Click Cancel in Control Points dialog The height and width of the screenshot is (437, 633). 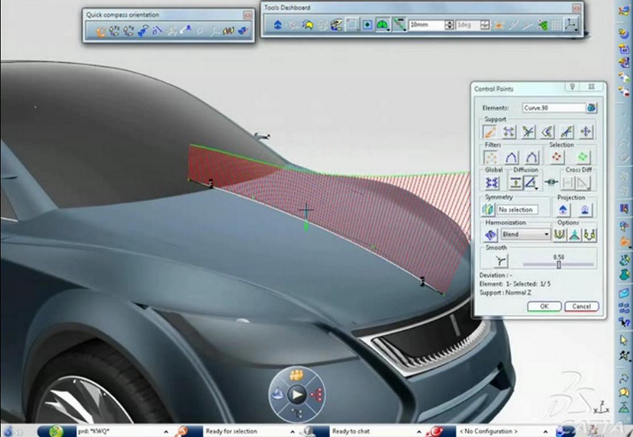click(x=581, y=307)
